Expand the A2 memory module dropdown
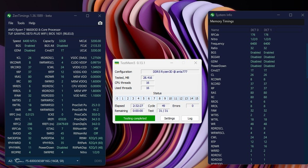This screenshot has width=308, height=168. pos(77,161)
